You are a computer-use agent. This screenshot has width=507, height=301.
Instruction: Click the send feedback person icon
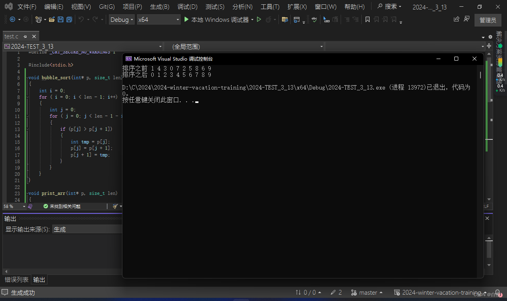(467, 19)
